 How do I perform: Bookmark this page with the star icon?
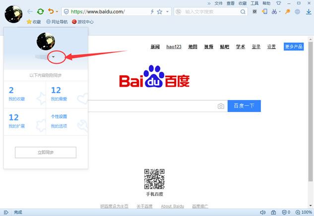point(160,12)
